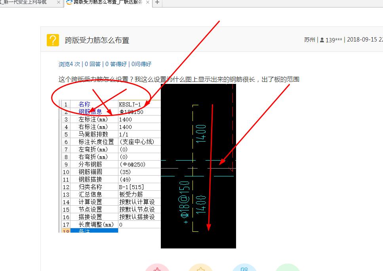Click the 0问得好 link

coord(141,64)
